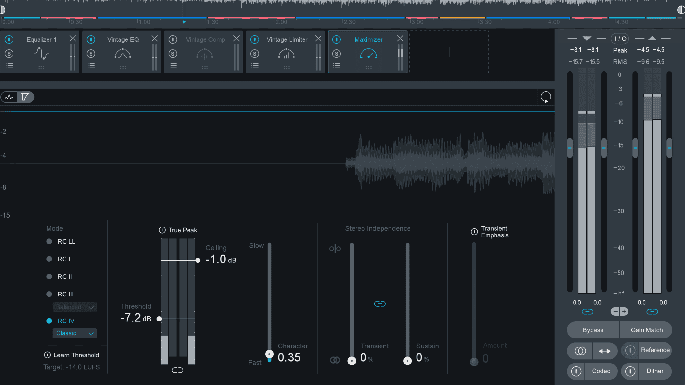685x385 pixels.
Task: Solo the Maximizer module
Action: coord(337,54)
